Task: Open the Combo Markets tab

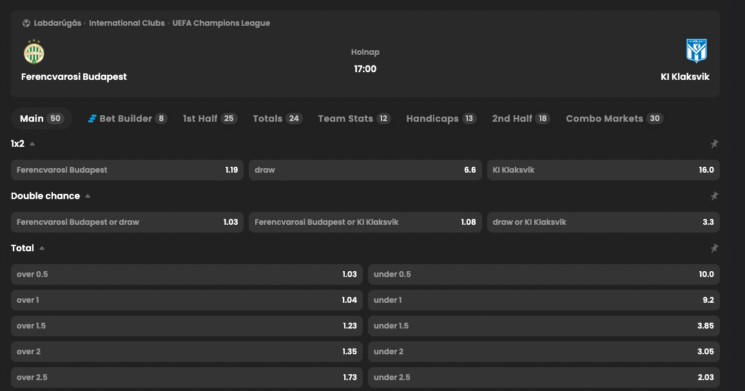Action: (615, 119)
